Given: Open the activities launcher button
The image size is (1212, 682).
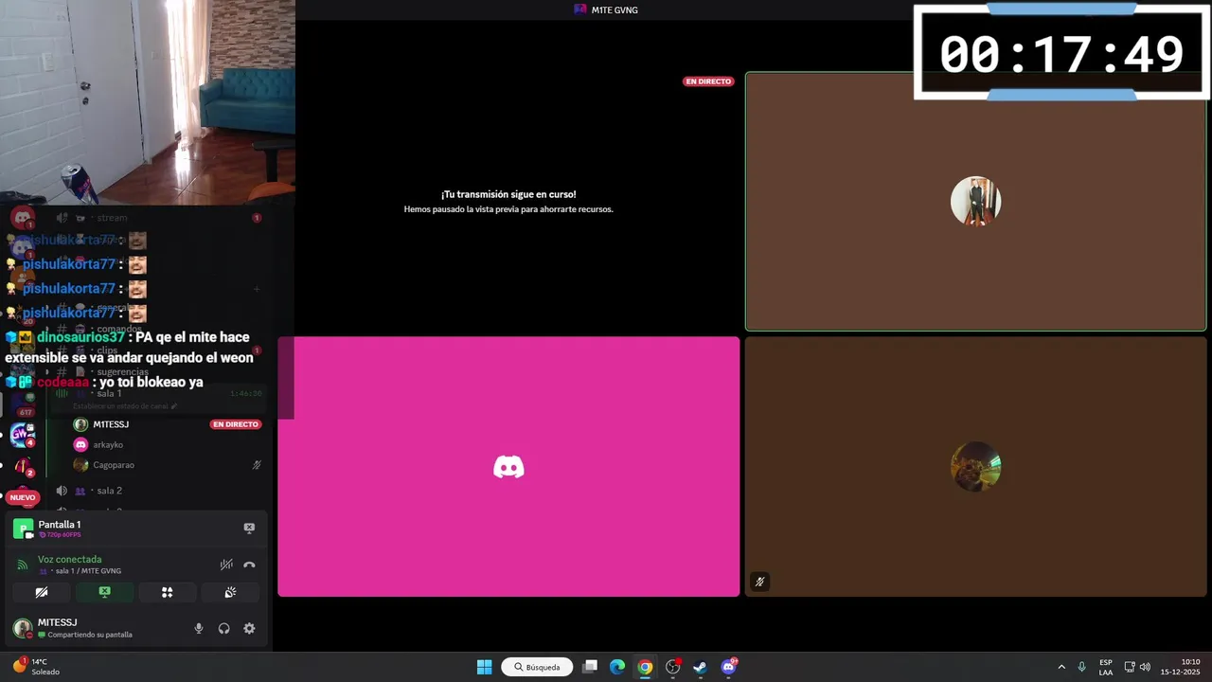Looking at the screenshot, I should (x=167, y=592).
